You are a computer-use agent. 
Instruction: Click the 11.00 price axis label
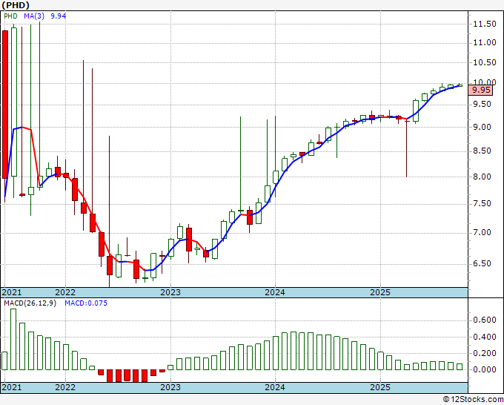tap(485, 42)
